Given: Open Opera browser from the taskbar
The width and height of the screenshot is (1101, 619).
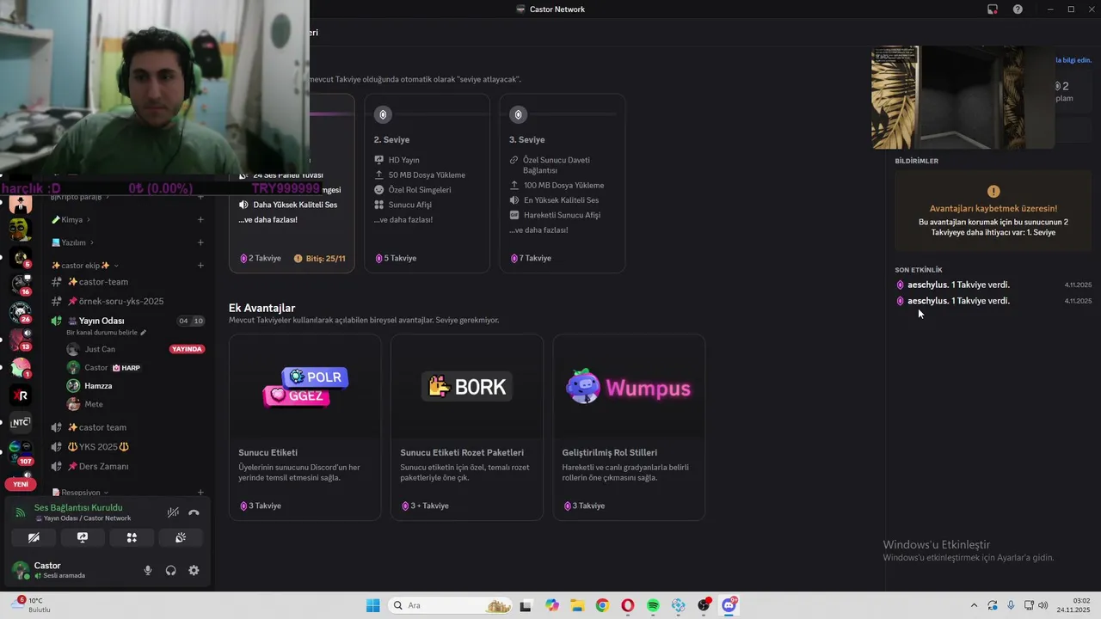Looking at the screenshot, I should tap(628, 605).
